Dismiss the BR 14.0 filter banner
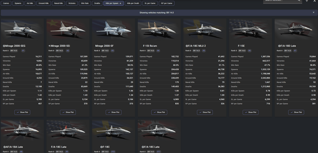 (314, 13)
